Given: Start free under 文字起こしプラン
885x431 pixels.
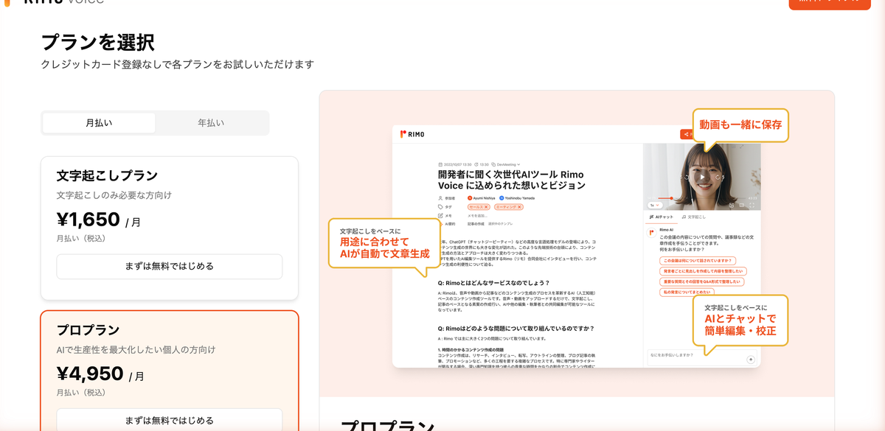Looking at the screenshot, I should coord(170,267).
